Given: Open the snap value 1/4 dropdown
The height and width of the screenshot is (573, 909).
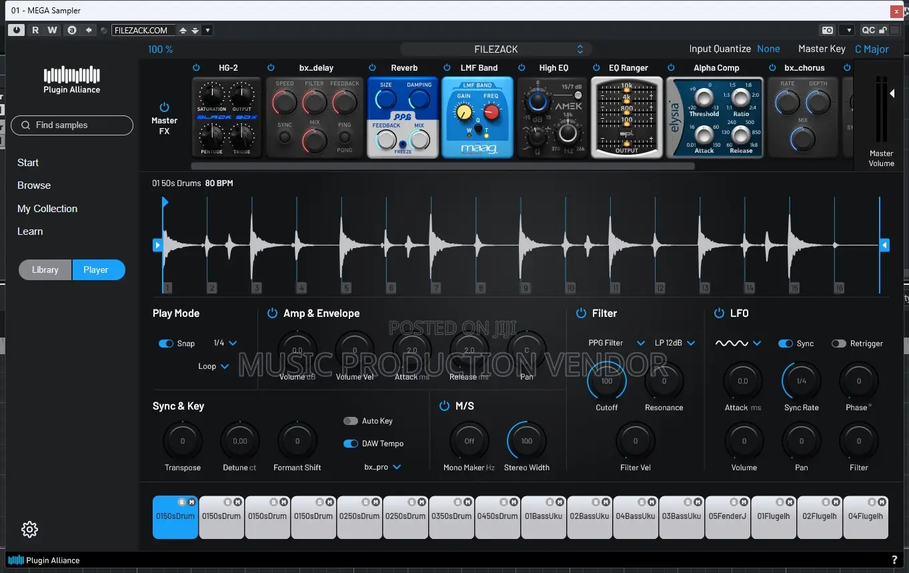Looking at the screenshot, I should 225,343.
